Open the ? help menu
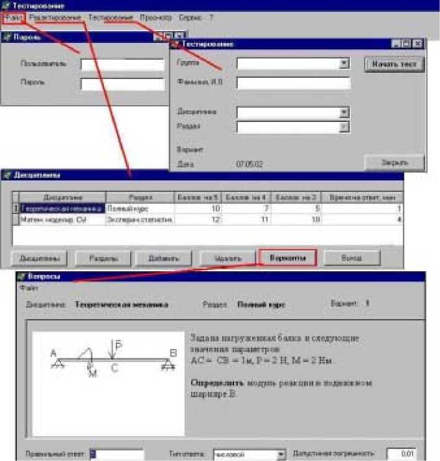 [x=211, y=18]
